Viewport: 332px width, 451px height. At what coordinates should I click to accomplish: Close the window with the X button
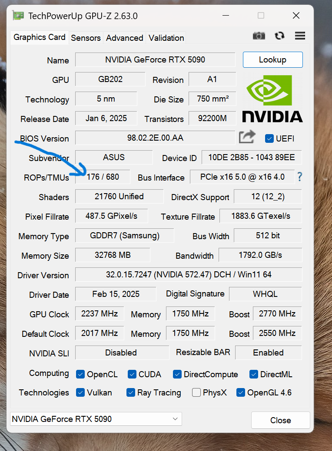point(296,16)
